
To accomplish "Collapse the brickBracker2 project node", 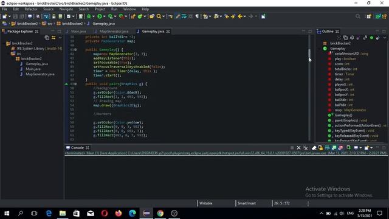I will 4,43.
